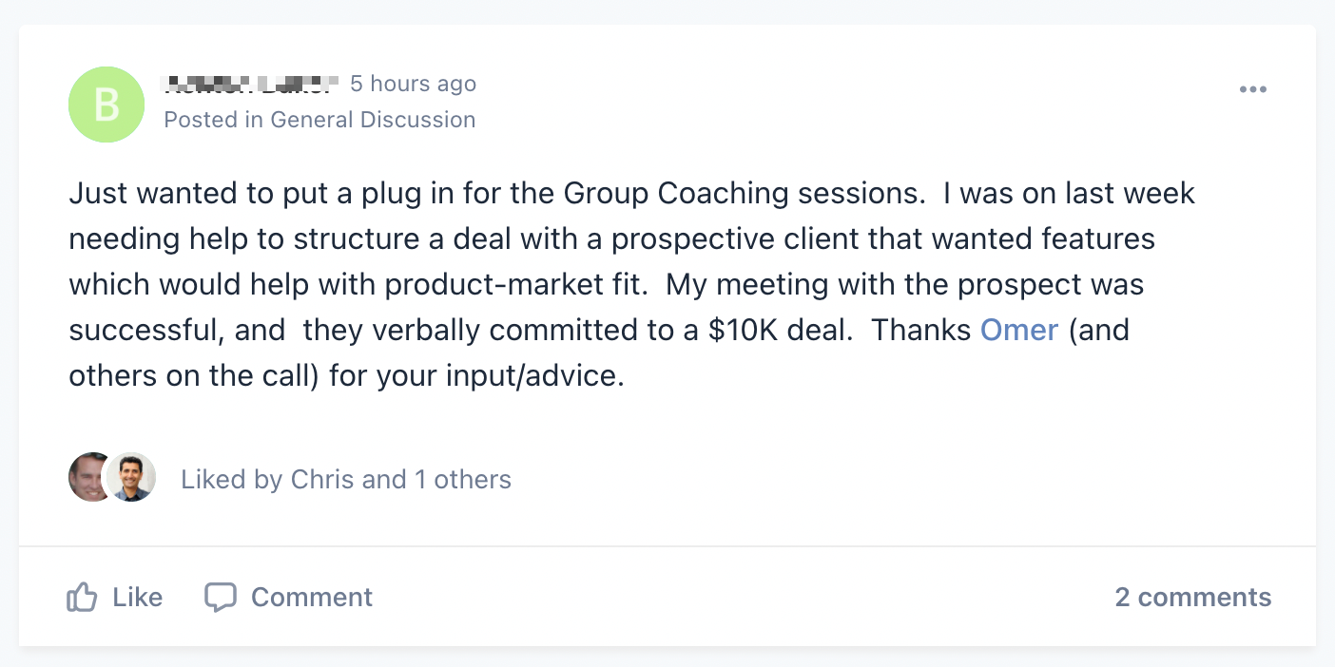Open the three-dot post options menu
Screen dimensions: 1335x667
pyautogui.click(x=1252, y=89)
